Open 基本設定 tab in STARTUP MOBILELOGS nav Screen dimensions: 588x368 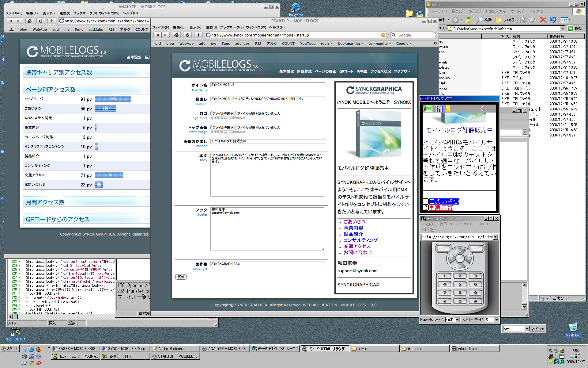[286, 71]
